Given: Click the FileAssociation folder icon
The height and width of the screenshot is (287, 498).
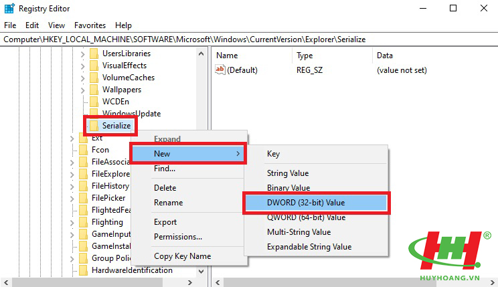Looking at the screenshot, I should click(83, 162).
